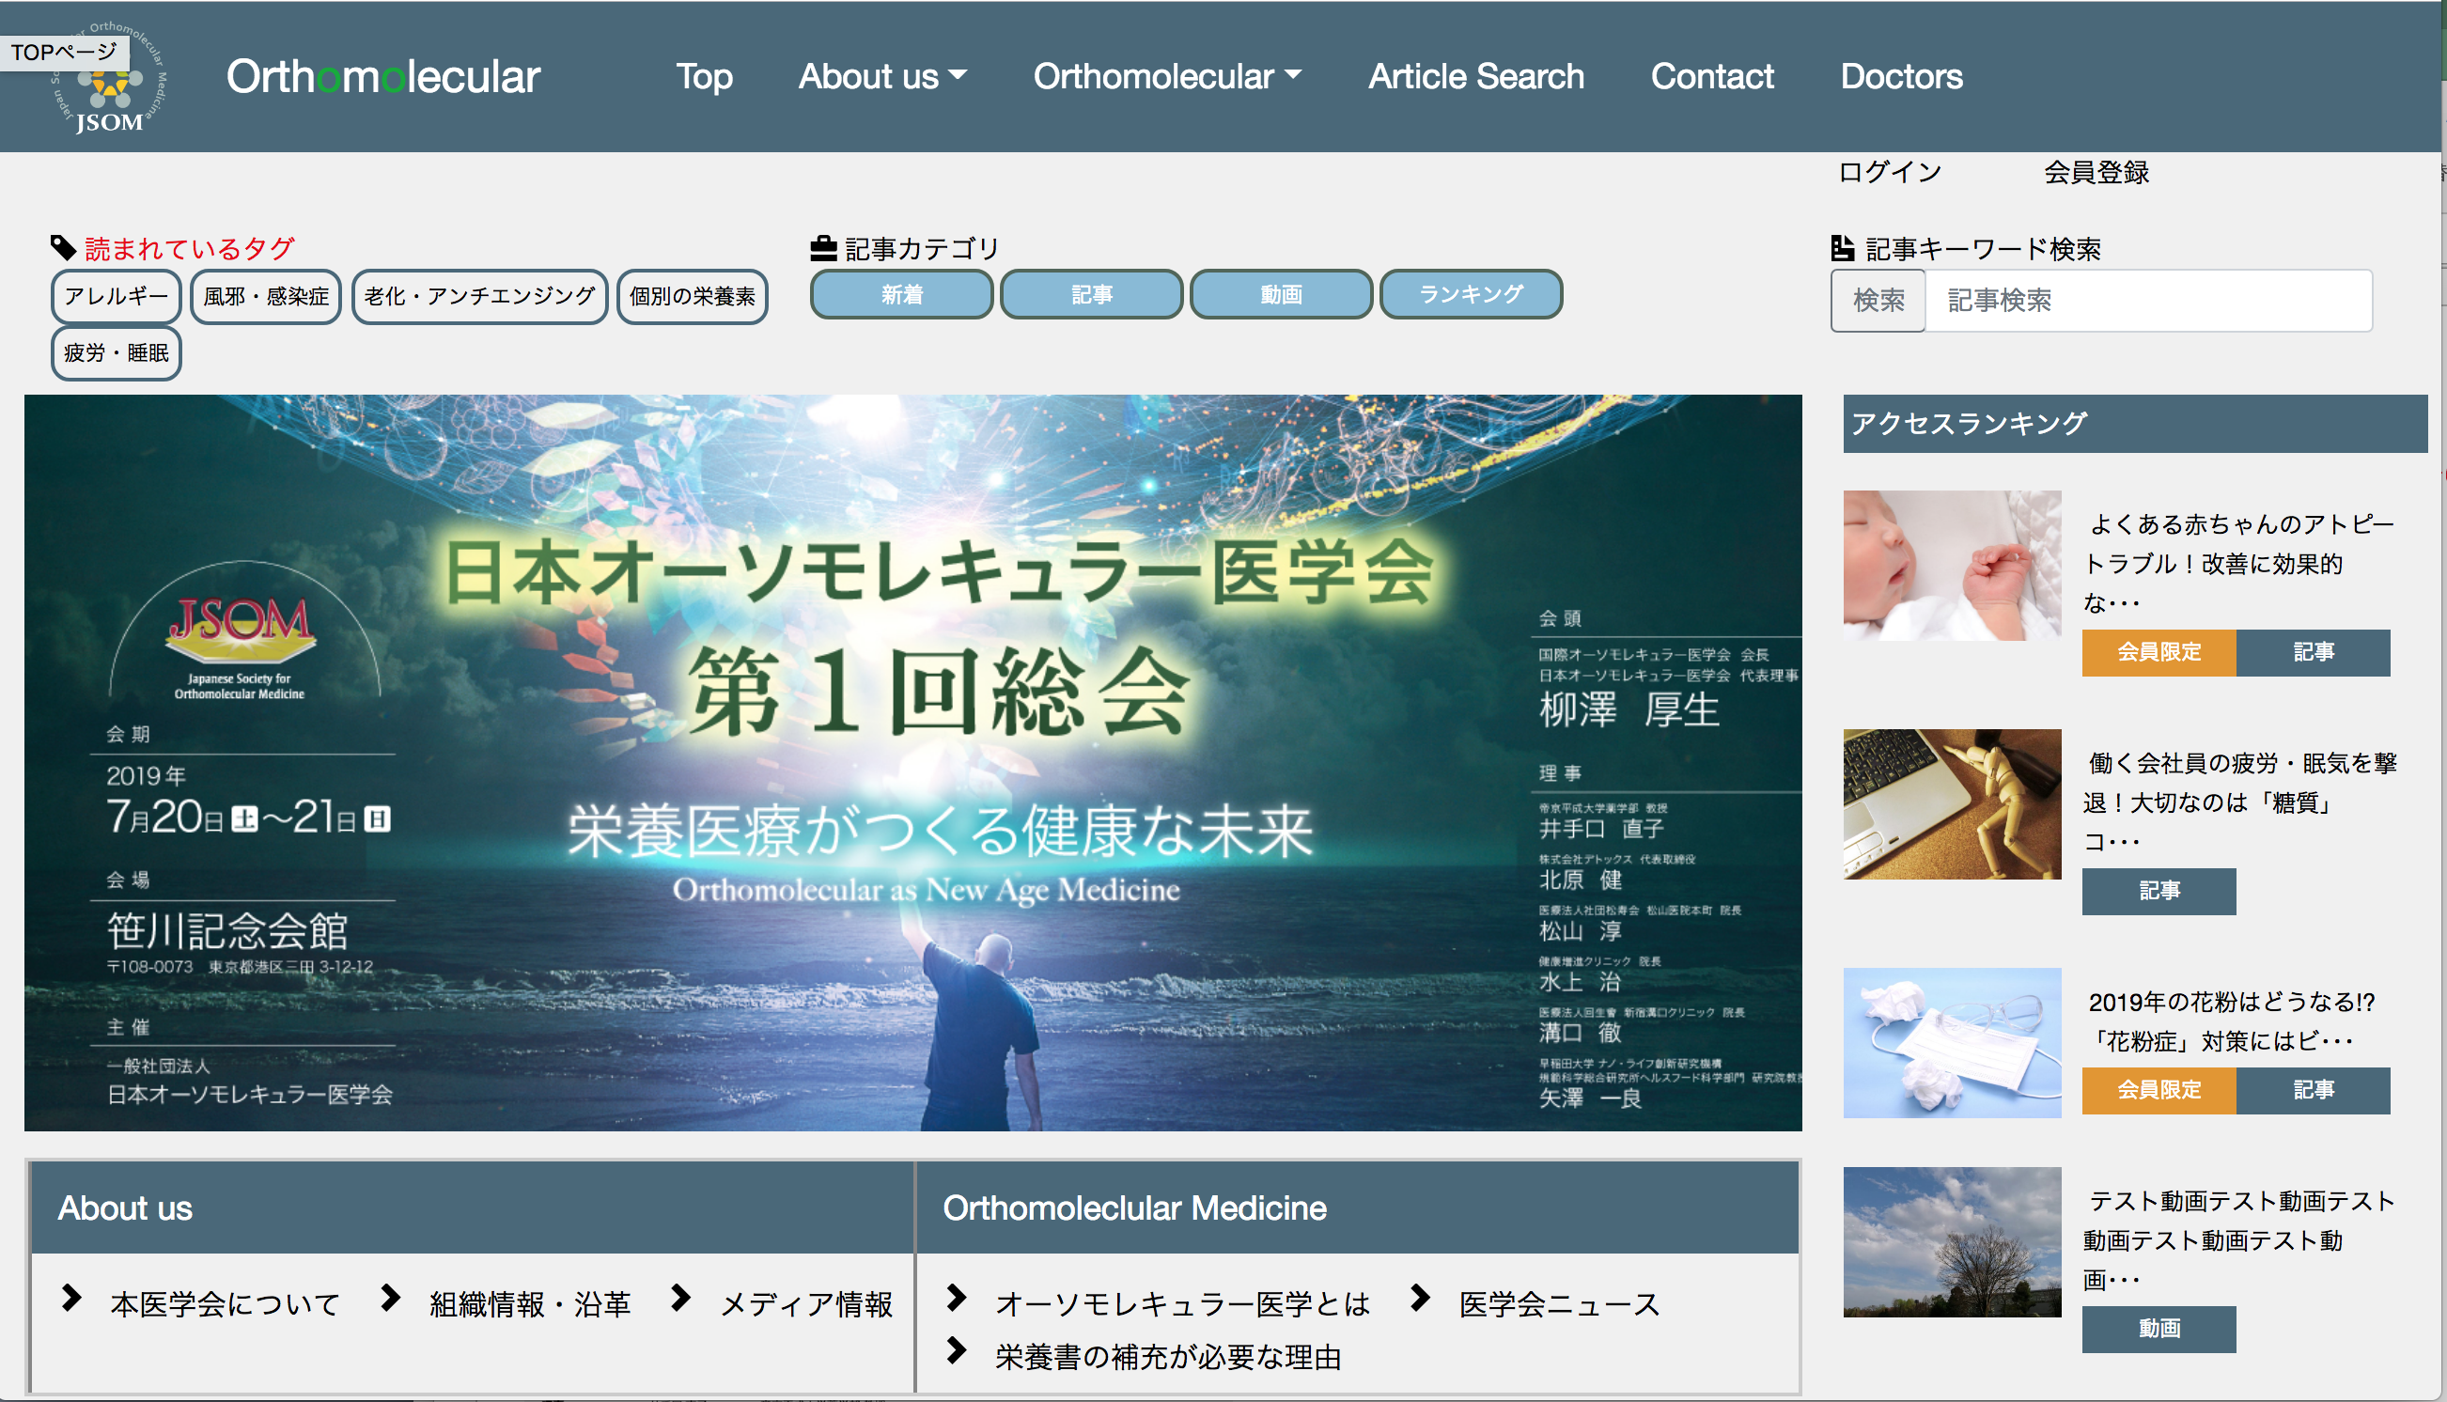Viewport: 2447px width, 1402px height.
Task: Click the document icon beside 記事キーワード検索
Action: point(1842,248)
